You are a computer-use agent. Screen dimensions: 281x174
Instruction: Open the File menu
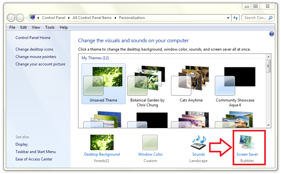(12, 27)
